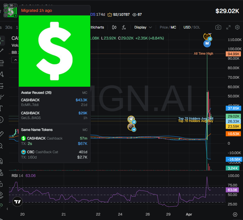Click the 37.65K blue axis tag

(x=233, y=108)
